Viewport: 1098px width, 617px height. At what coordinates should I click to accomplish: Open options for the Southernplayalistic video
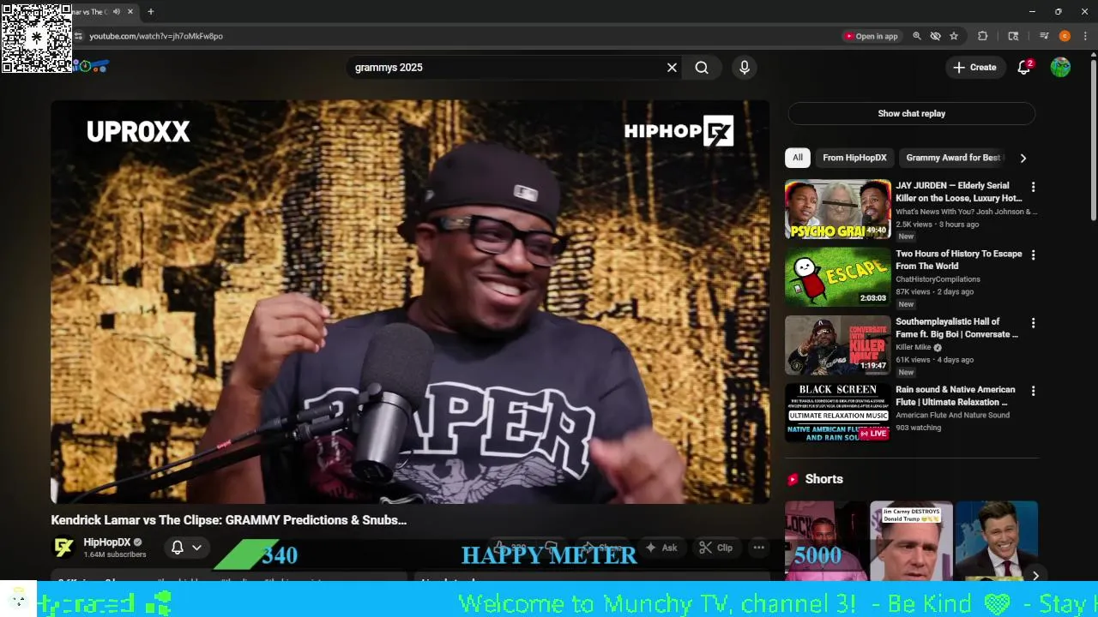1033,323
